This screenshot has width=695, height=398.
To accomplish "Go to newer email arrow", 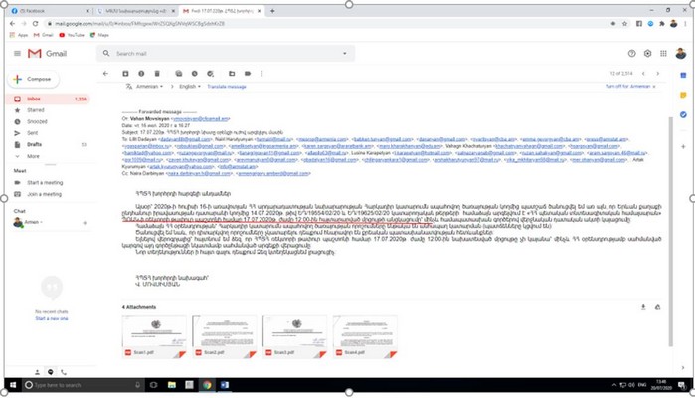I will pos(643,74).
